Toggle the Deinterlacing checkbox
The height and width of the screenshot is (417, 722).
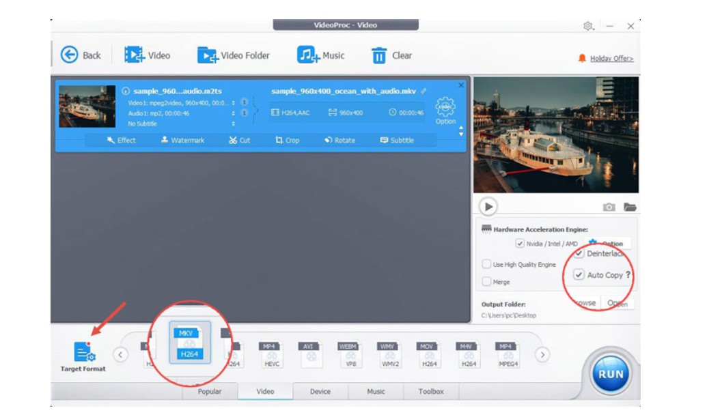[x=579, y=254]
